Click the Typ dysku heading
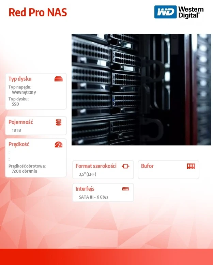Viewport: 213px width, 265px height. [x=20, y=79]
